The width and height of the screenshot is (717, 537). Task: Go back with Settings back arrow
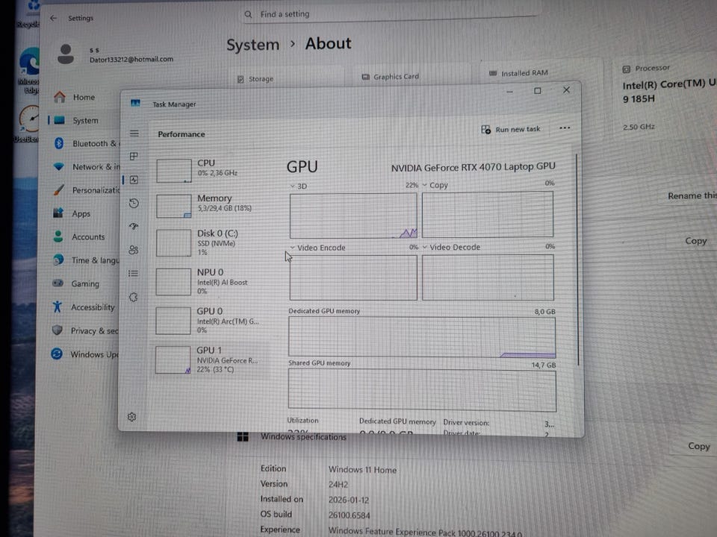(x=54, y=18)
